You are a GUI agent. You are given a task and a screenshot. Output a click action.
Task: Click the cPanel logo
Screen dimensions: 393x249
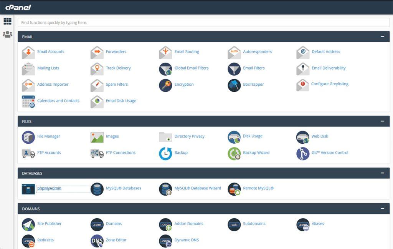point(18,7)
